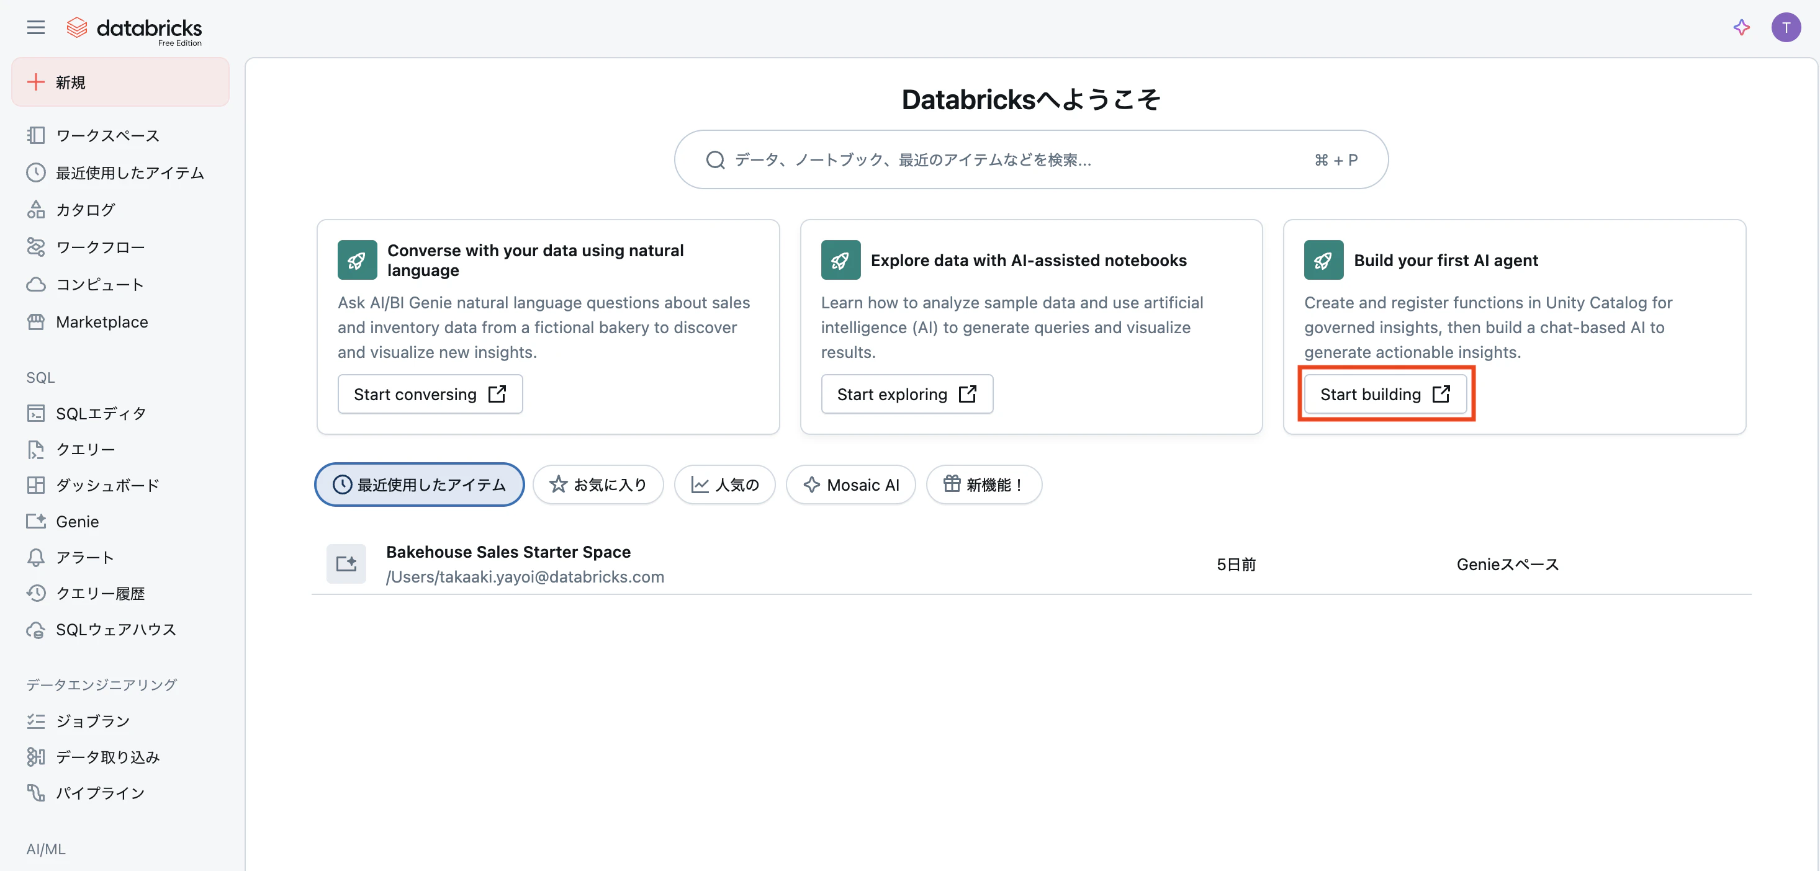Click the Marketplace storefront icon

click(35, 322)
